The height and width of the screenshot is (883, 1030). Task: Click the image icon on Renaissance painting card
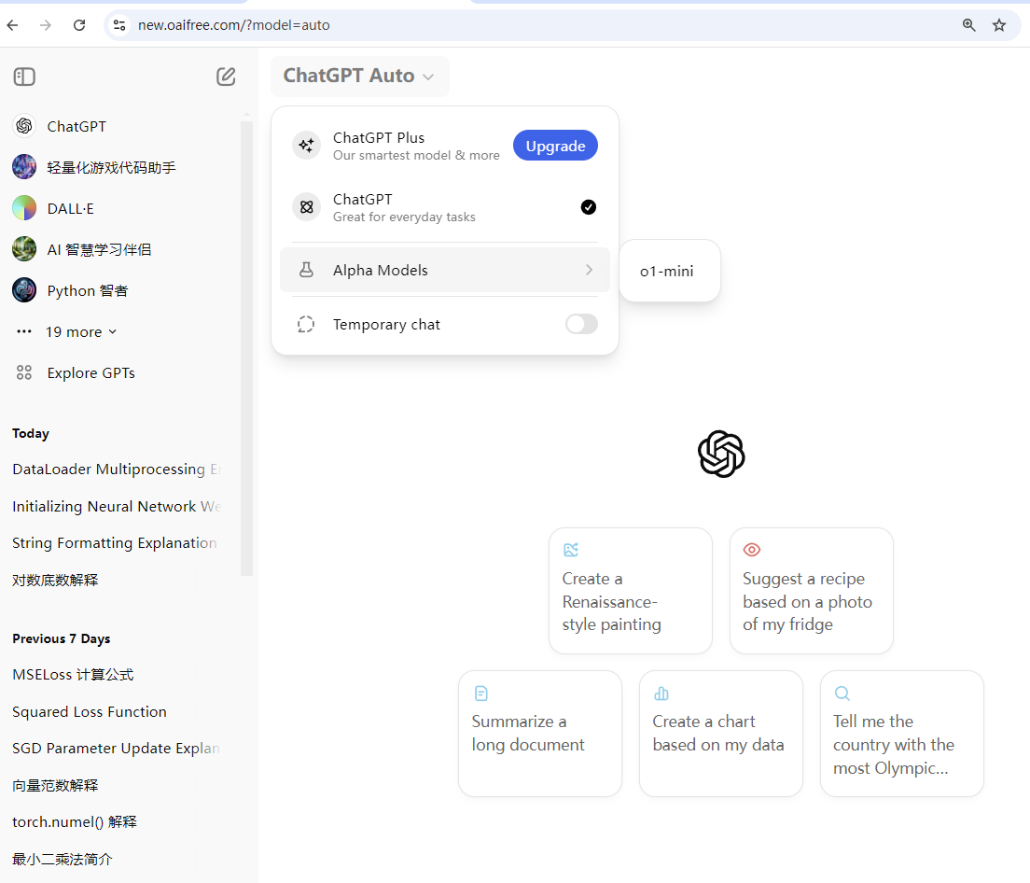[571, 549]
